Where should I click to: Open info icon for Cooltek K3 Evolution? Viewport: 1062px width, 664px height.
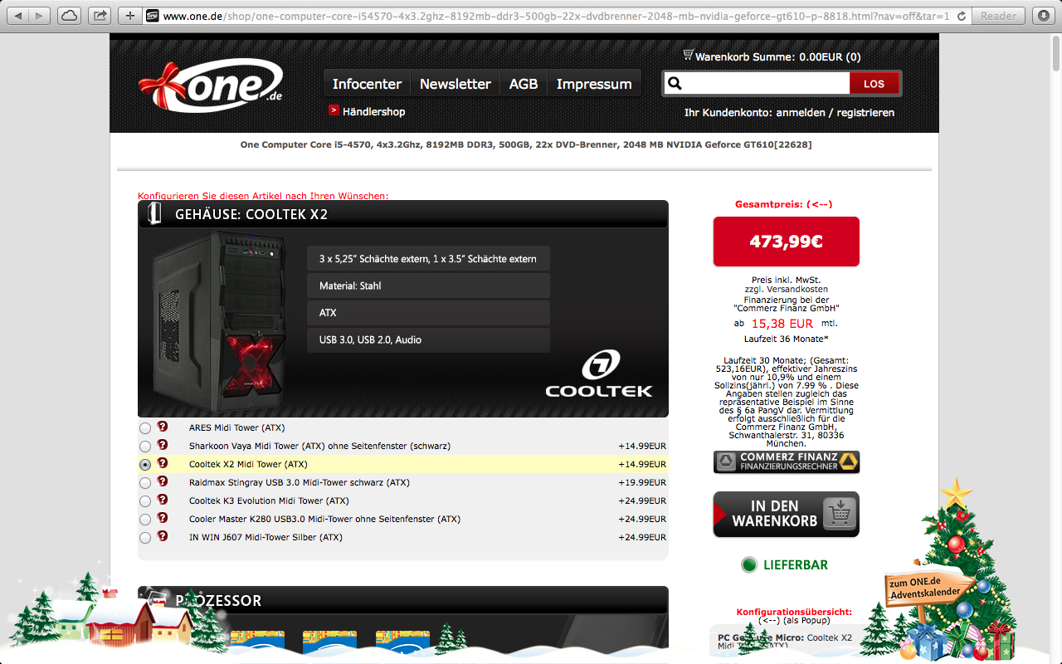pos(163,500)
